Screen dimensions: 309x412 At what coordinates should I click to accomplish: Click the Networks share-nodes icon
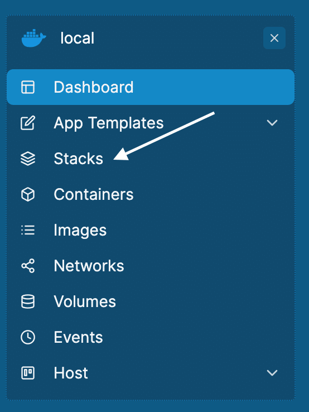28,266
